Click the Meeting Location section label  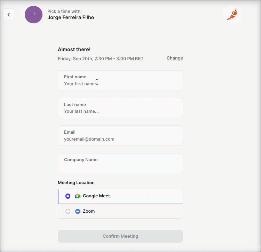click(x=76, y=183)
